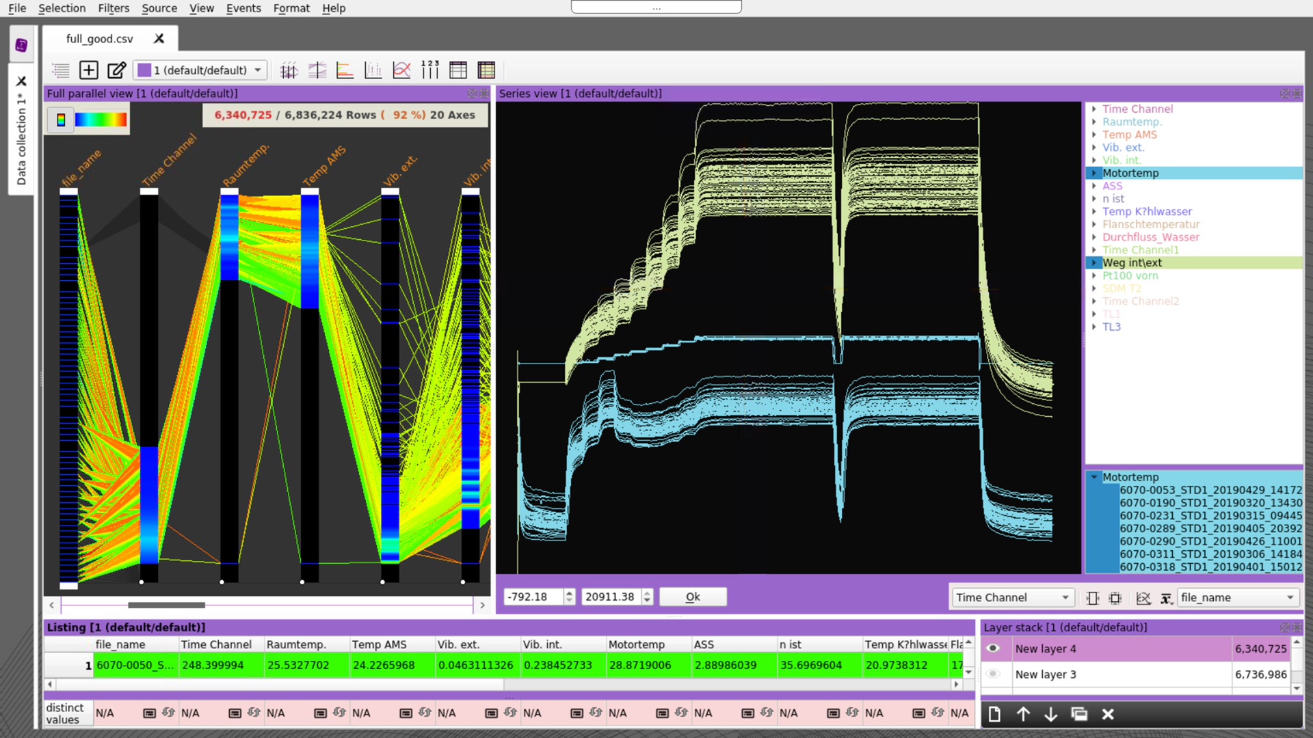Open the parallel coordinates view toolbar icon
The image size is (1313, 738).
tap(289, 70)
